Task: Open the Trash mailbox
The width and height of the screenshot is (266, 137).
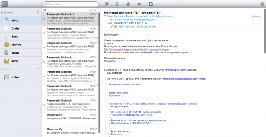Action: point(21,53)
